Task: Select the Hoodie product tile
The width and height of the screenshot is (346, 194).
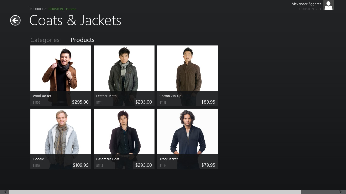Action: click(x=61, y=139)
